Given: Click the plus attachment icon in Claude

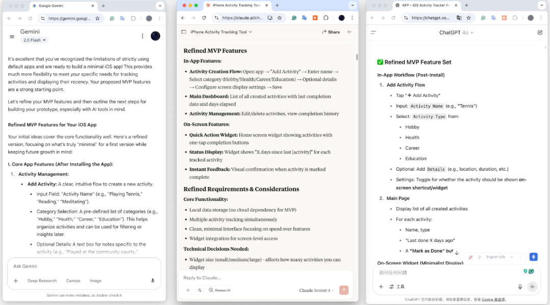Looking at the screenshot, I should [187, 290].
